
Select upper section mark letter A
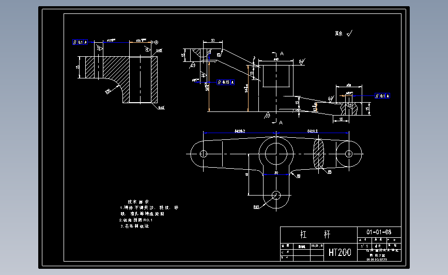click(x=282, y=53)
